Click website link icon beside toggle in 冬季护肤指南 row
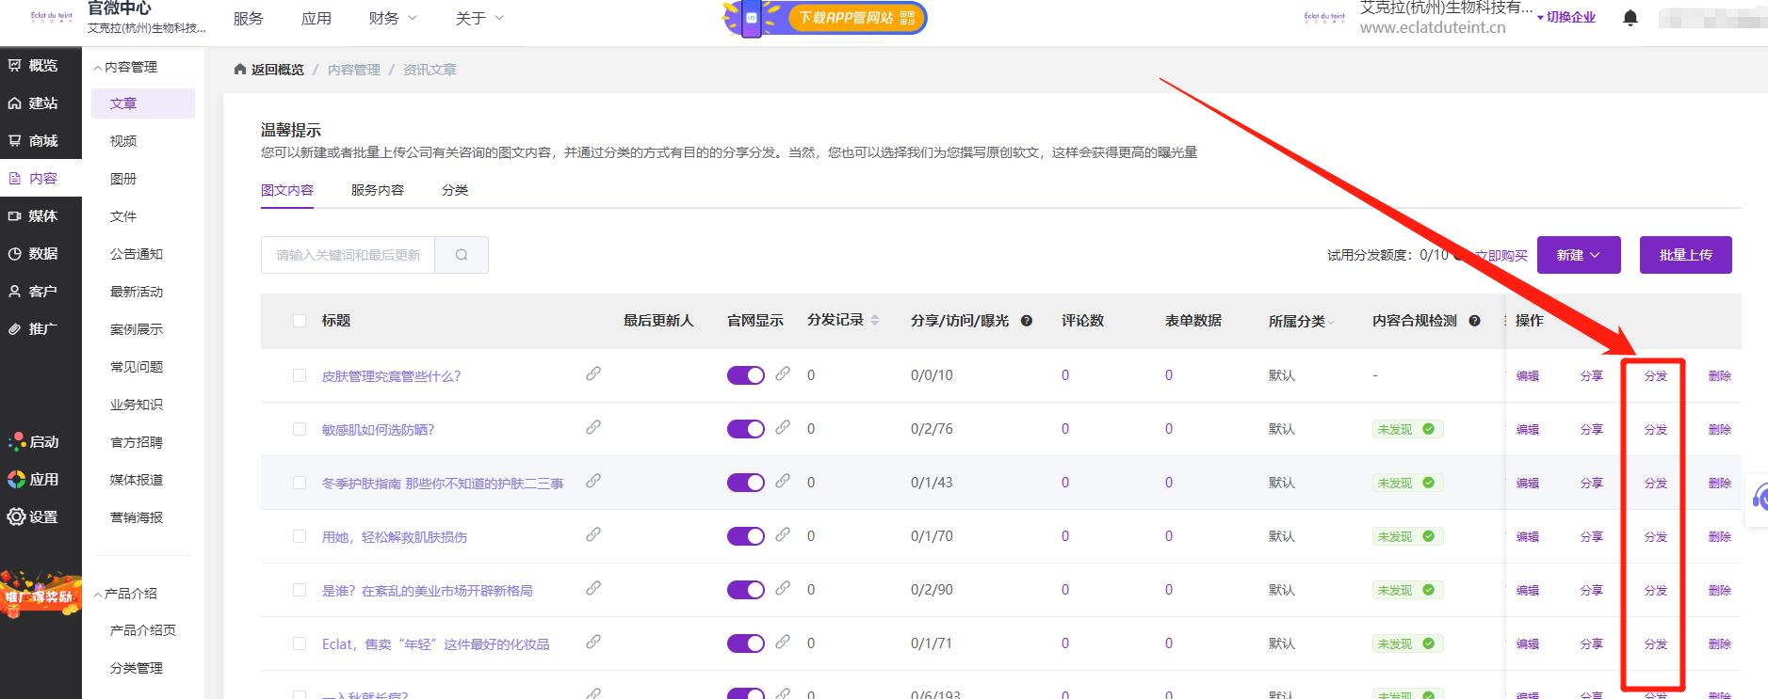 point(783,481)
